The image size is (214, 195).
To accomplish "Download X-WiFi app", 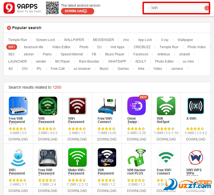I will pos(196,139).
